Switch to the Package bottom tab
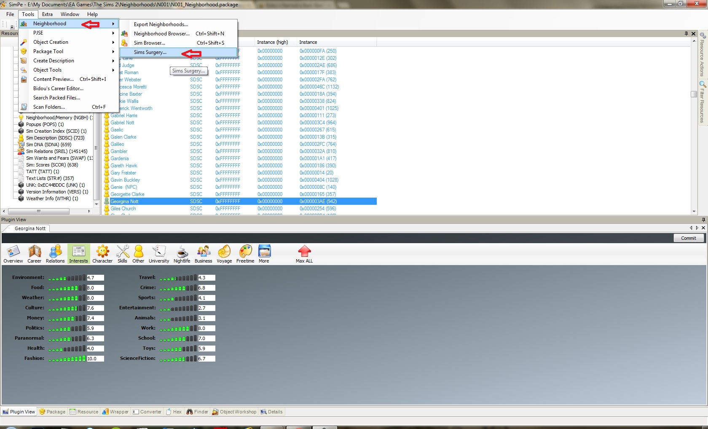This screenshot has width=708, height=429. pyautogui.click(x=52, y=412)
